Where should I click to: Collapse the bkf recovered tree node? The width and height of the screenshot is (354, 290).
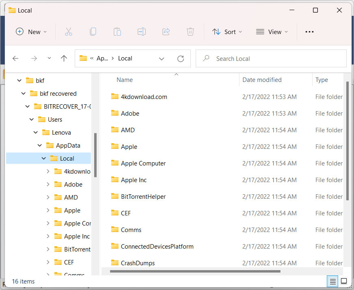pos(24,93)
